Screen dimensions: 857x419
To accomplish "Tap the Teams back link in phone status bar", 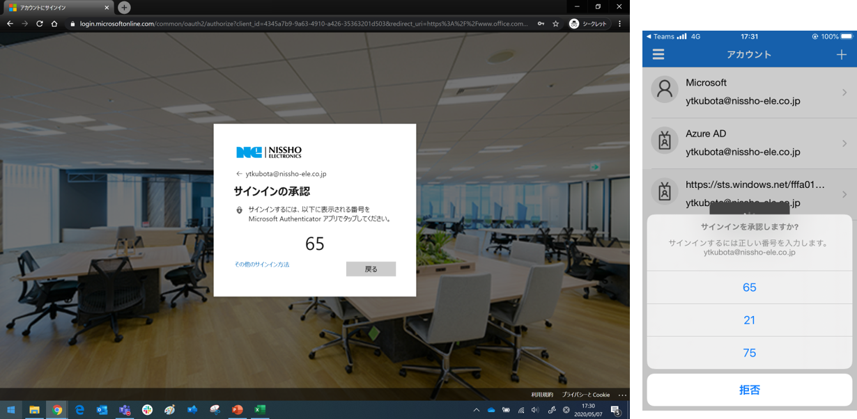I will [661, 36].
